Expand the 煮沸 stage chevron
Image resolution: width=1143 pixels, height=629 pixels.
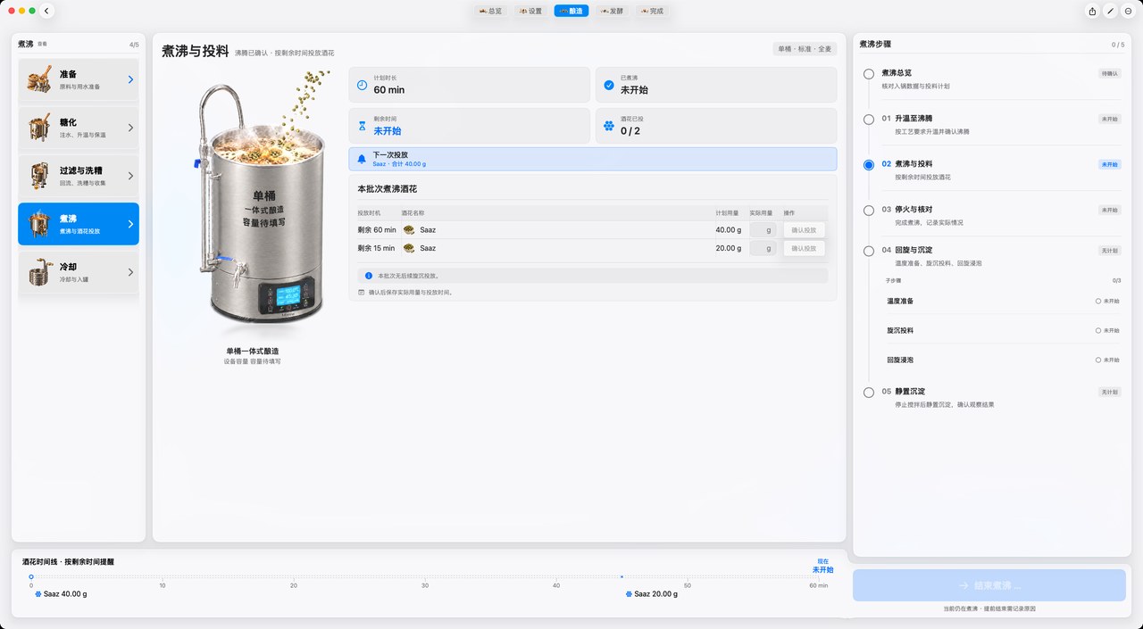click(x=130, y=224)
